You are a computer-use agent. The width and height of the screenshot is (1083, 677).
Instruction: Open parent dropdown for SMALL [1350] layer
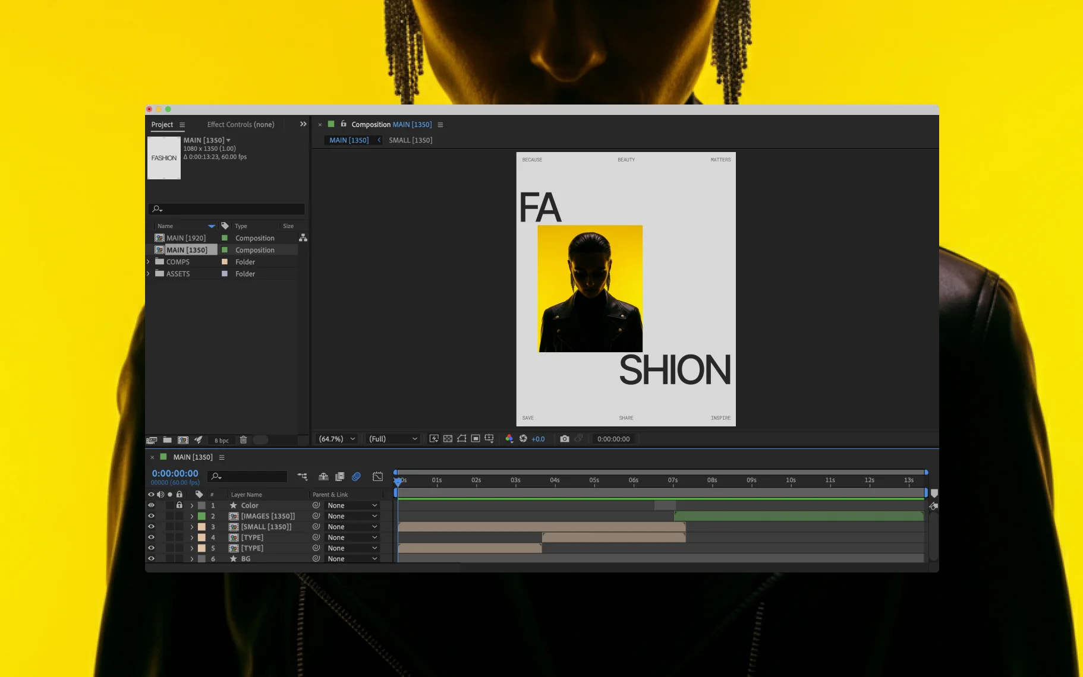point(352,527)
